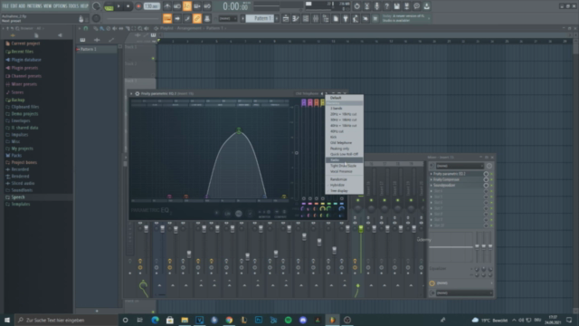Open the Pattern 1 selector dropdown
The height and width of the screenshot is (326, 579).
[261, 18]
